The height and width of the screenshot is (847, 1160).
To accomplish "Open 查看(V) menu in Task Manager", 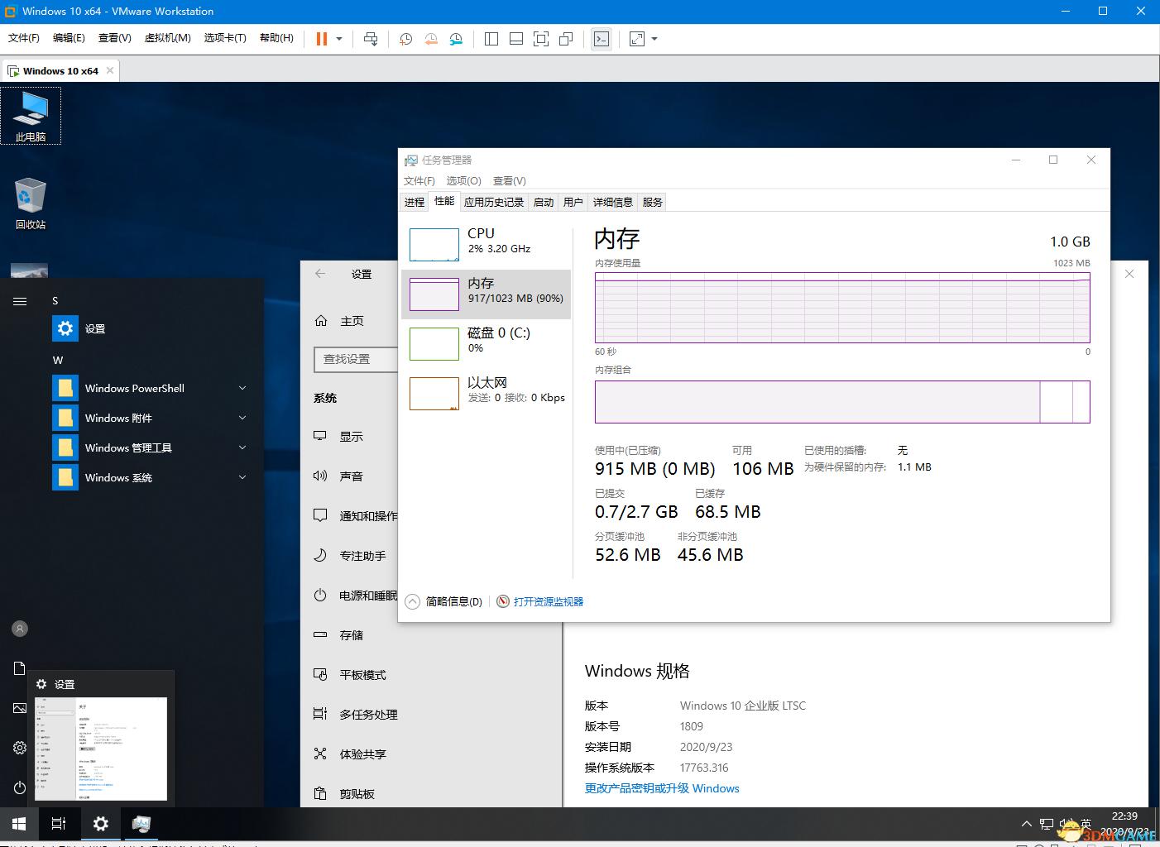I will (x=510, y=181).
